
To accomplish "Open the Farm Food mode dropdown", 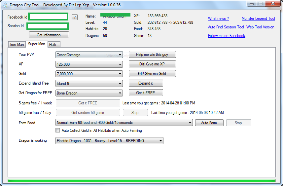I will tap(124, 123).
